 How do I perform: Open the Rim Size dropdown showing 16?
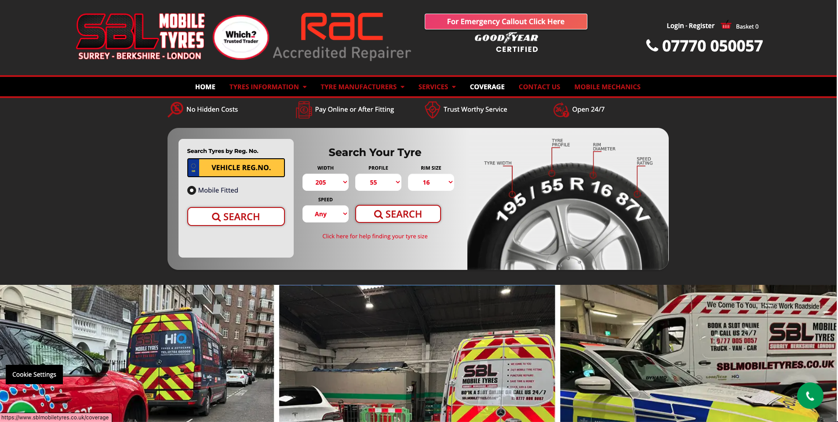click(431, 182)
